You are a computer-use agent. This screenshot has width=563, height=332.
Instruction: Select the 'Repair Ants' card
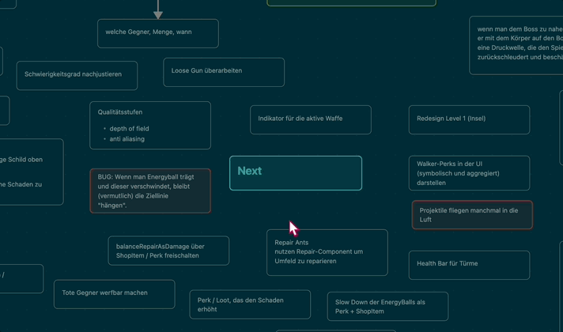327,253
